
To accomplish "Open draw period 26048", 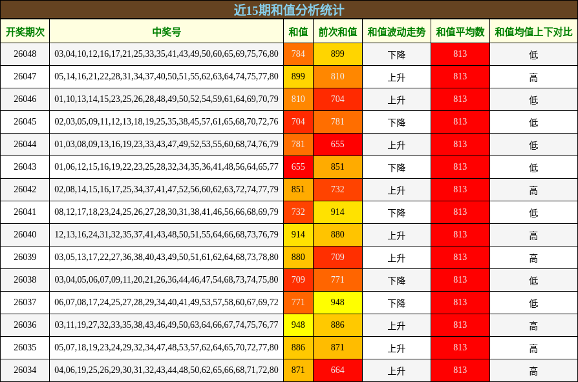I will point(25,54).
